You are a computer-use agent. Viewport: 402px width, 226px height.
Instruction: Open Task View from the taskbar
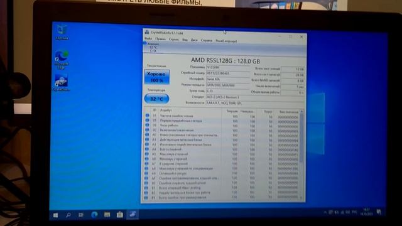(x=81, y=215)
